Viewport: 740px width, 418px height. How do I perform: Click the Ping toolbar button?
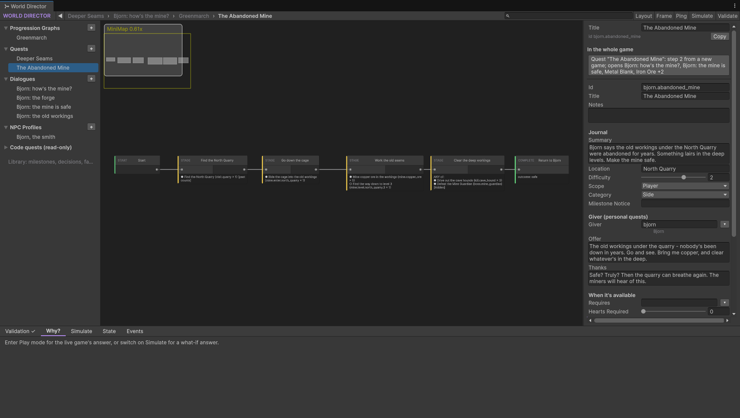pyautogui.click(x=681, y=16)
